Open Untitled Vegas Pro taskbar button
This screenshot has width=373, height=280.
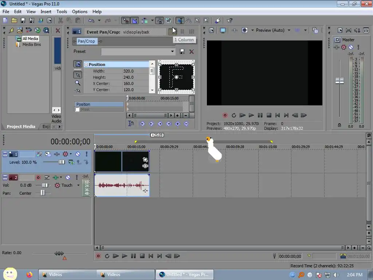tap(185, 275)
